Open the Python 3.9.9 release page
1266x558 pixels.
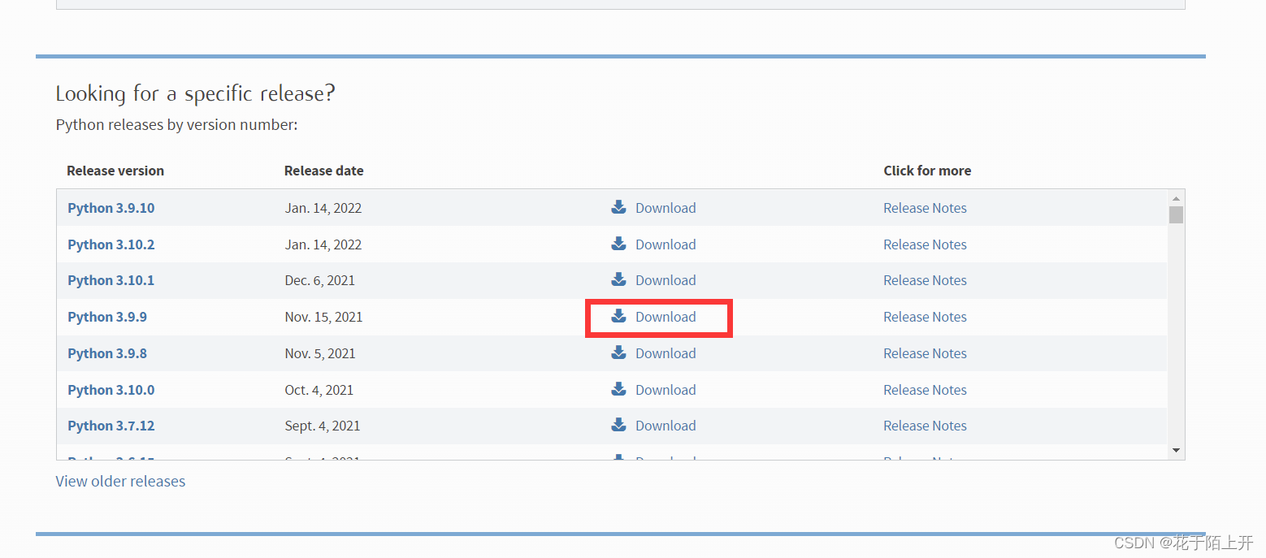pyautogui.click(x=107, y=317)
